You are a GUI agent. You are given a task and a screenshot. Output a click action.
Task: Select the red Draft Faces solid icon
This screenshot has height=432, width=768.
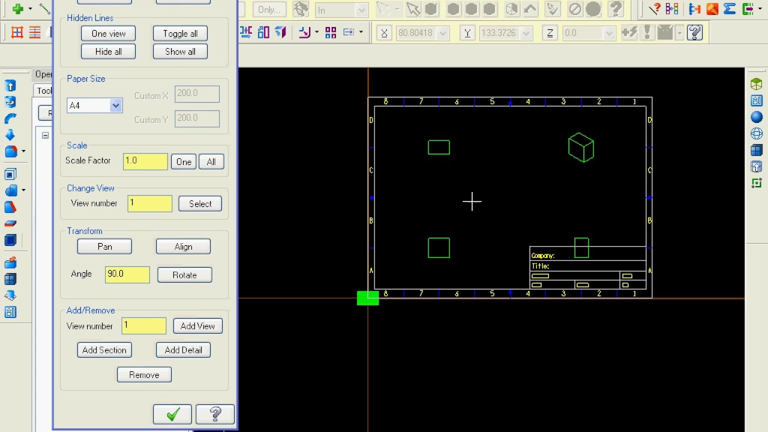tap(10, 208)
